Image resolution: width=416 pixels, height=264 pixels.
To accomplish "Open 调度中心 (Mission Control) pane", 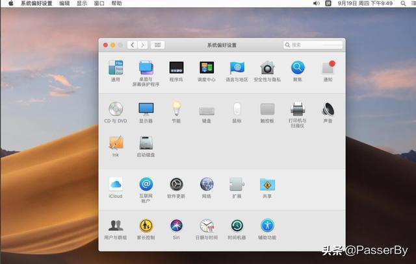I will (207, 71).
